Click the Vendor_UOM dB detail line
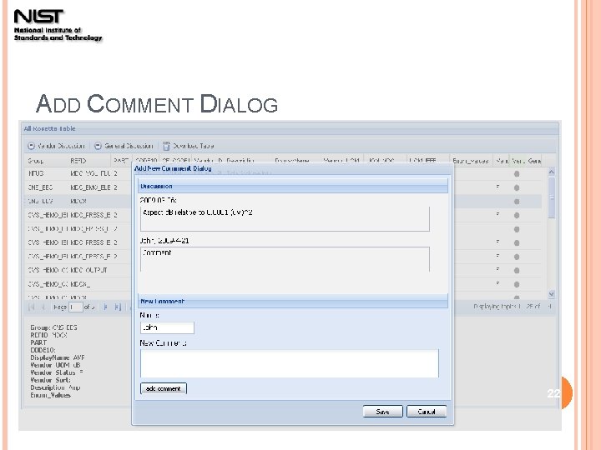Screen dimensions: 601x450 click(x=55, y=365)
